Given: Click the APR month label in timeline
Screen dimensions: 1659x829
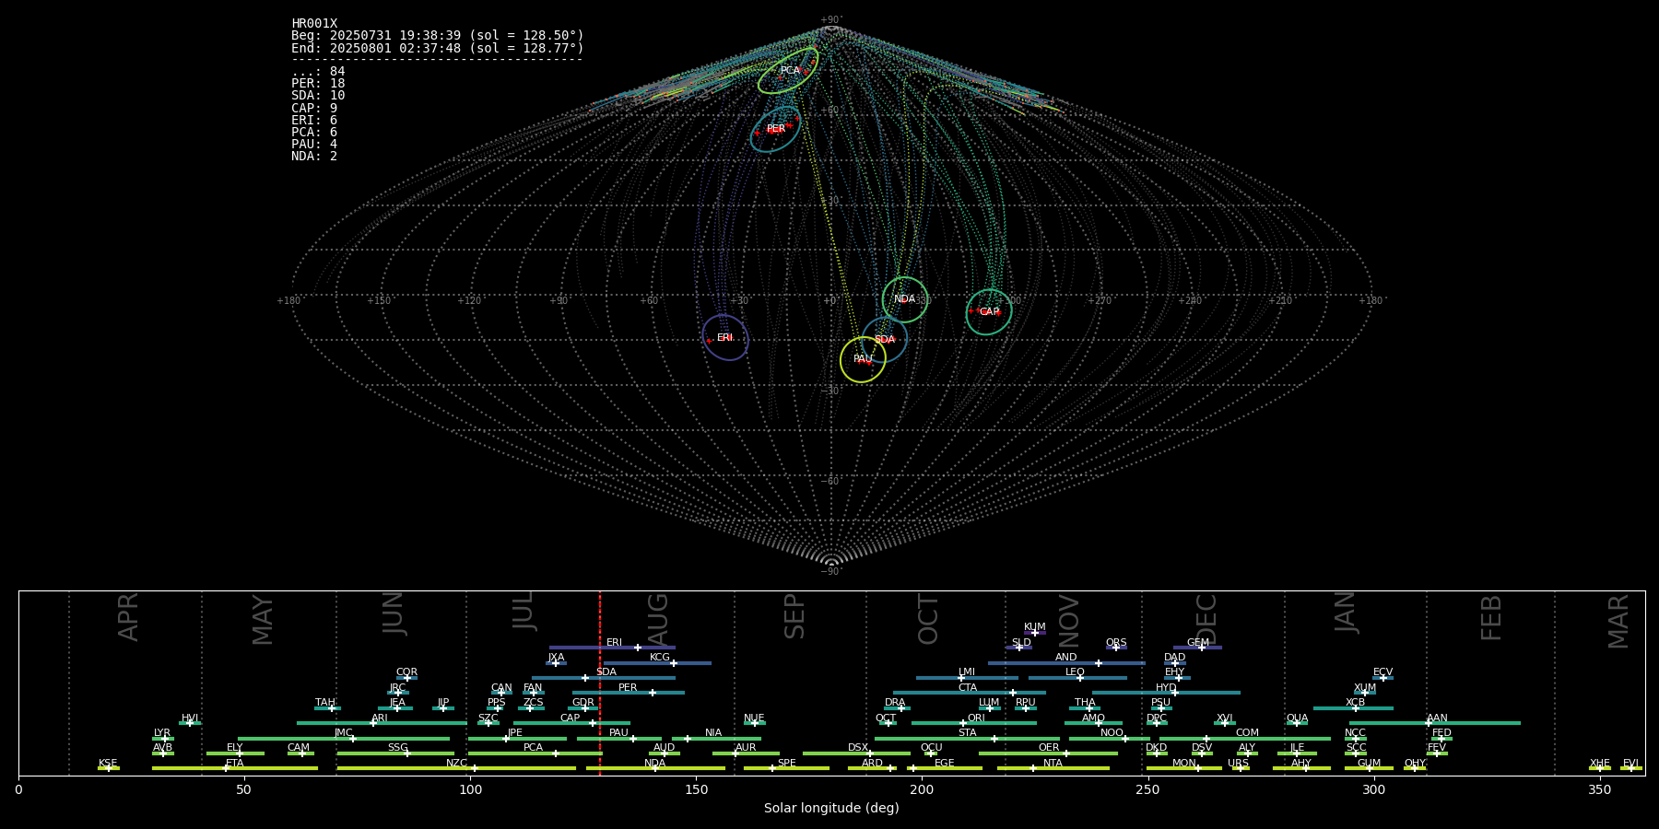Looking at the screenshot, I should 128,617.
